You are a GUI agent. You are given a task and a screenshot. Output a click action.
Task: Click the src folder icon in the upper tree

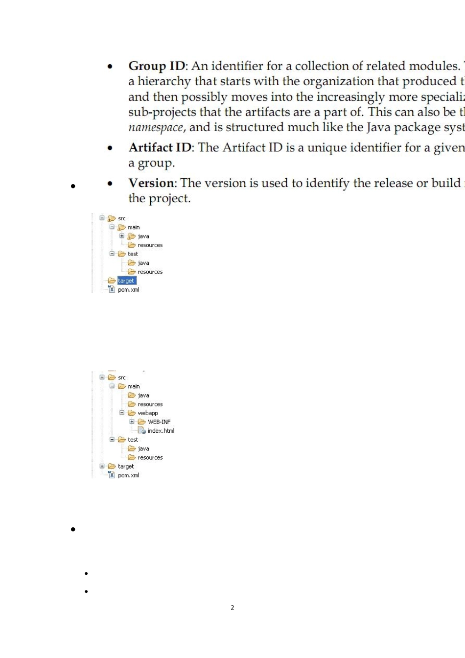[x=112, y=218]
